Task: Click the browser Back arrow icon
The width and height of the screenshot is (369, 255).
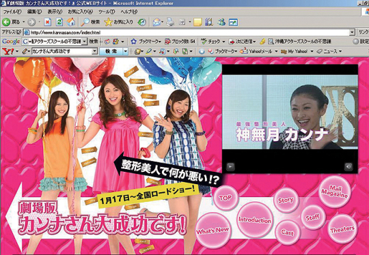Action: pos(6,22)
